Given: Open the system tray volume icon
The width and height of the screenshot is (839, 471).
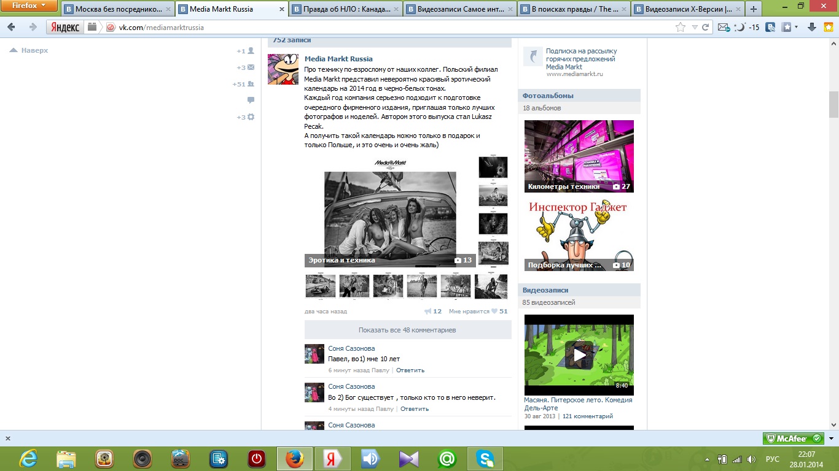Looking at the screenshot, I should 751,459.
